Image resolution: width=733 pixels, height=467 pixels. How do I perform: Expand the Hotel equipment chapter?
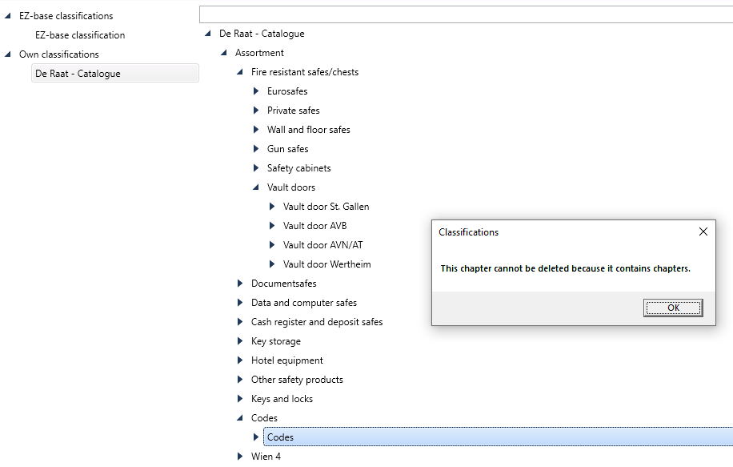click(x=240, y=360)
